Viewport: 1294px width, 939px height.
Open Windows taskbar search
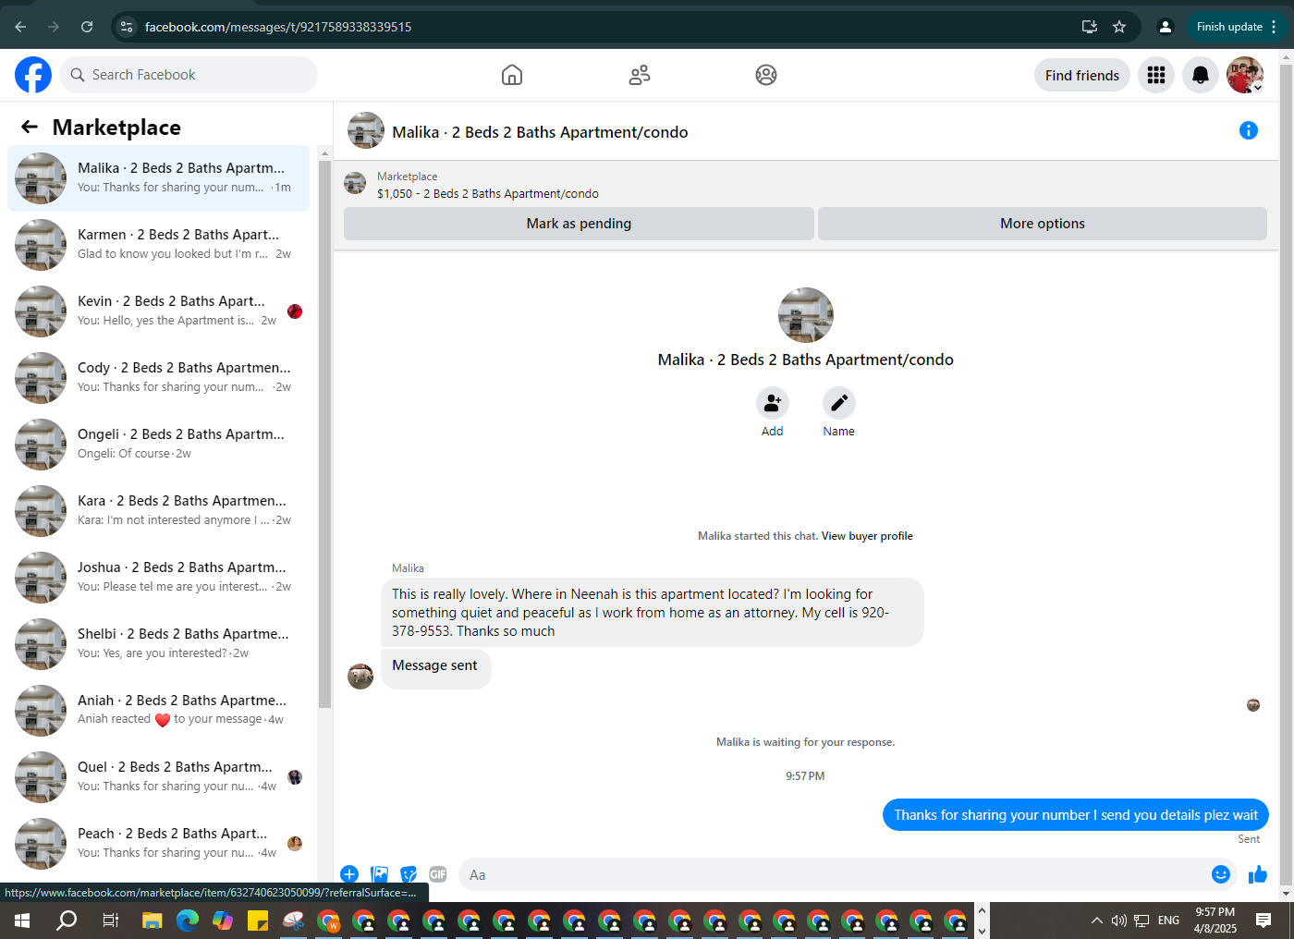coord(67,921)
